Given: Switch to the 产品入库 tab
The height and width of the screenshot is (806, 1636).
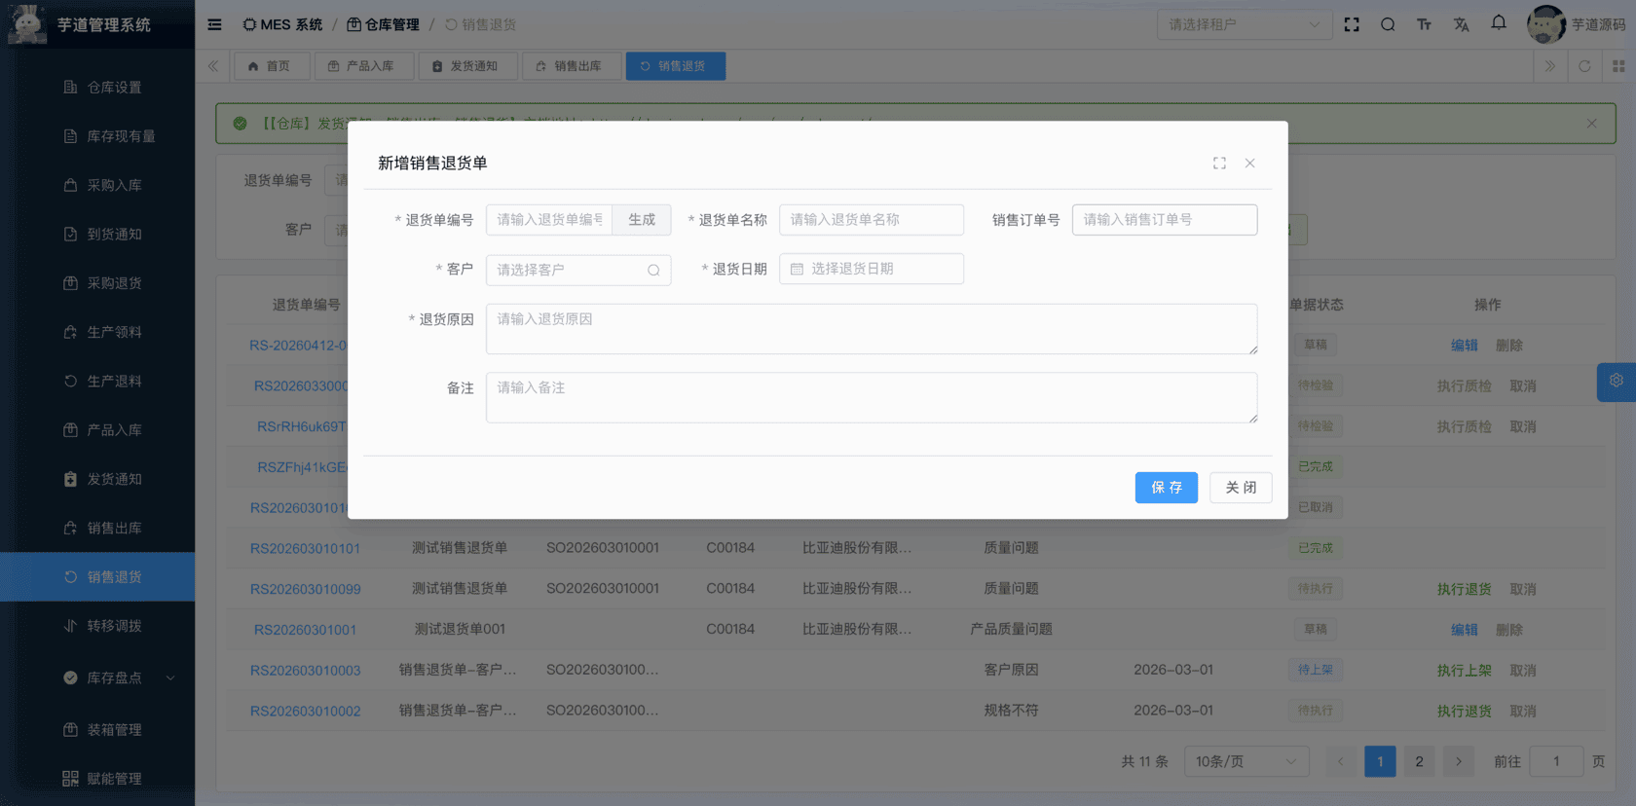Looking at the screenshot, I should (362, 66).
